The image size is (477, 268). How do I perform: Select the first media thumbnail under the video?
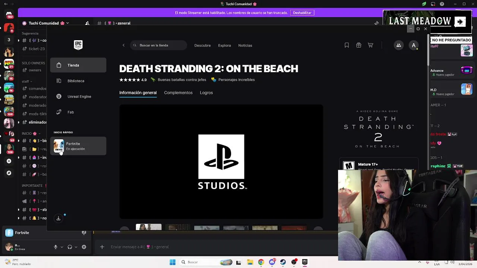coord(149,227)
